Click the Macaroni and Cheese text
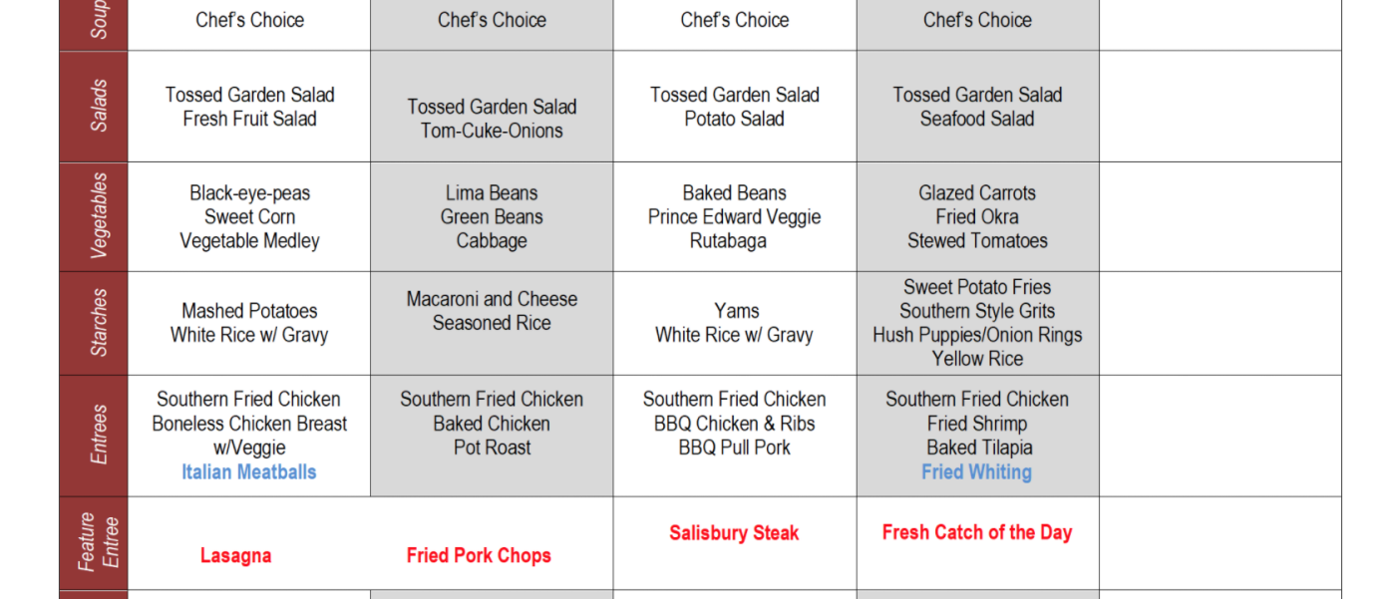Screen dimensions: 1396x599 [x=492, y=299]
